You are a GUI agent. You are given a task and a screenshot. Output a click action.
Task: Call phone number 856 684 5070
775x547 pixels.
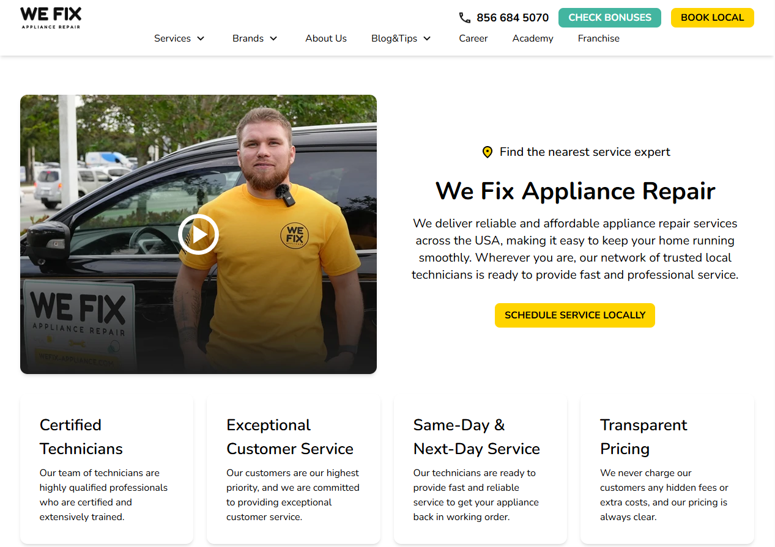[513, 18]
